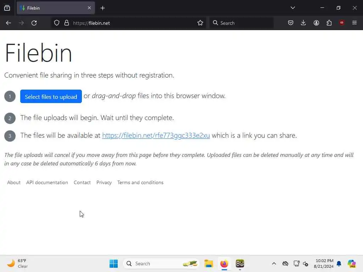This screenshot has width=363, height=272.
Task: Open the 10:02 PM clock and calendar
Action: (x=324, y=263)
